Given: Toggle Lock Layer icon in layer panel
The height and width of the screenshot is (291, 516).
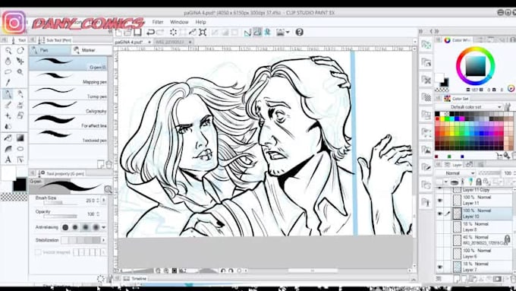Looking at the screenshot, I should click(479, 182).
